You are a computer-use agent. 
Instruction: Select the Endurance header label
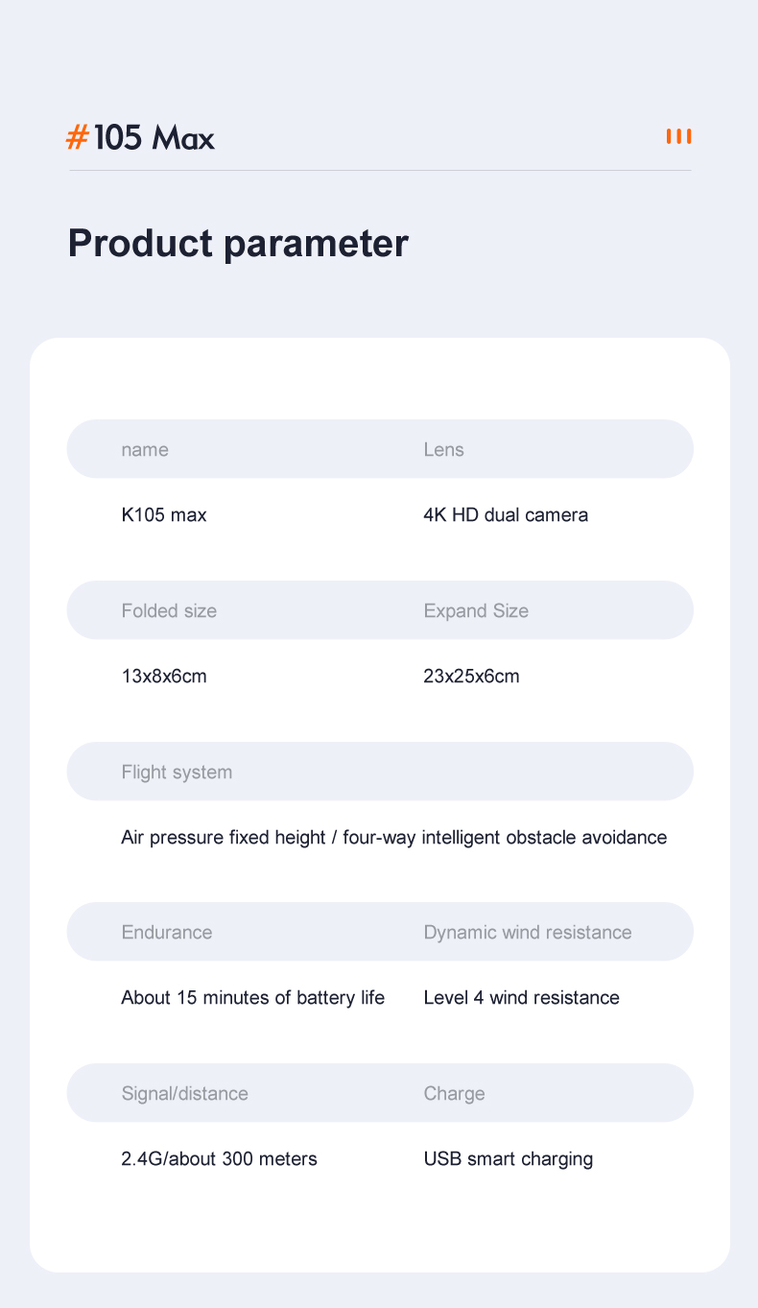pos(167,932)
